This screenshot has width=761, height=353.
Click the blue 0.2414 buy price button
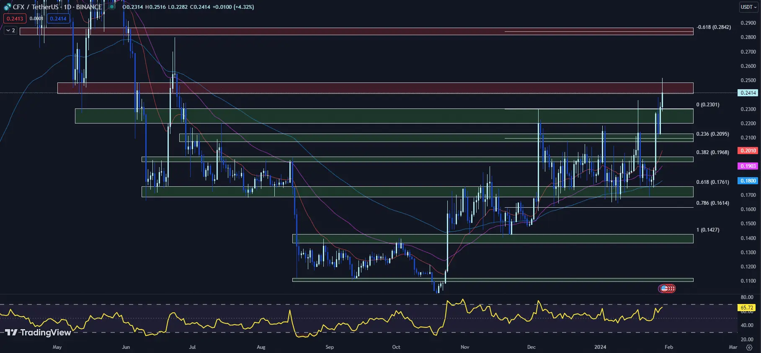point(58,18)
